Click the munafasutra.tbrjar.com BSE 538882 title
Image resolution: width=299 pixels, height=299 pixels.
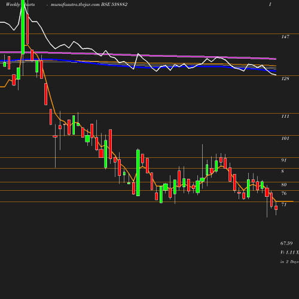(x=89, y=4)
